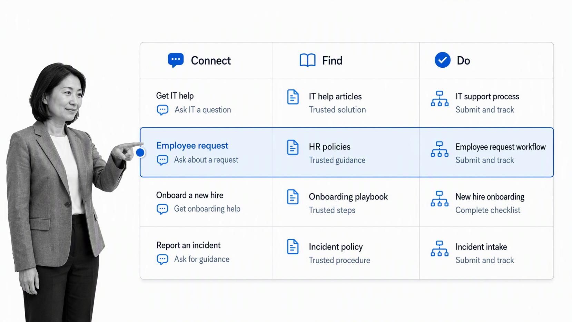Open IT help articles
The width and height of the screenshot is (572, 322).
pos(335,97)
